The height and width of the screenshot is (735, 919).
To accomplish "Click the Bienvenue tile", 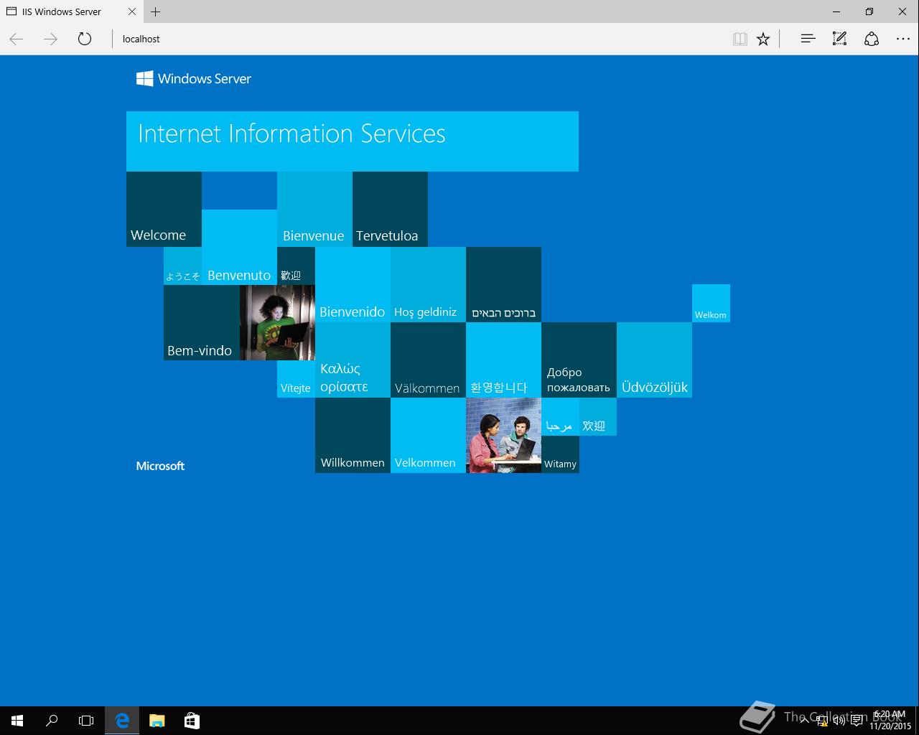I will (314, 209).
